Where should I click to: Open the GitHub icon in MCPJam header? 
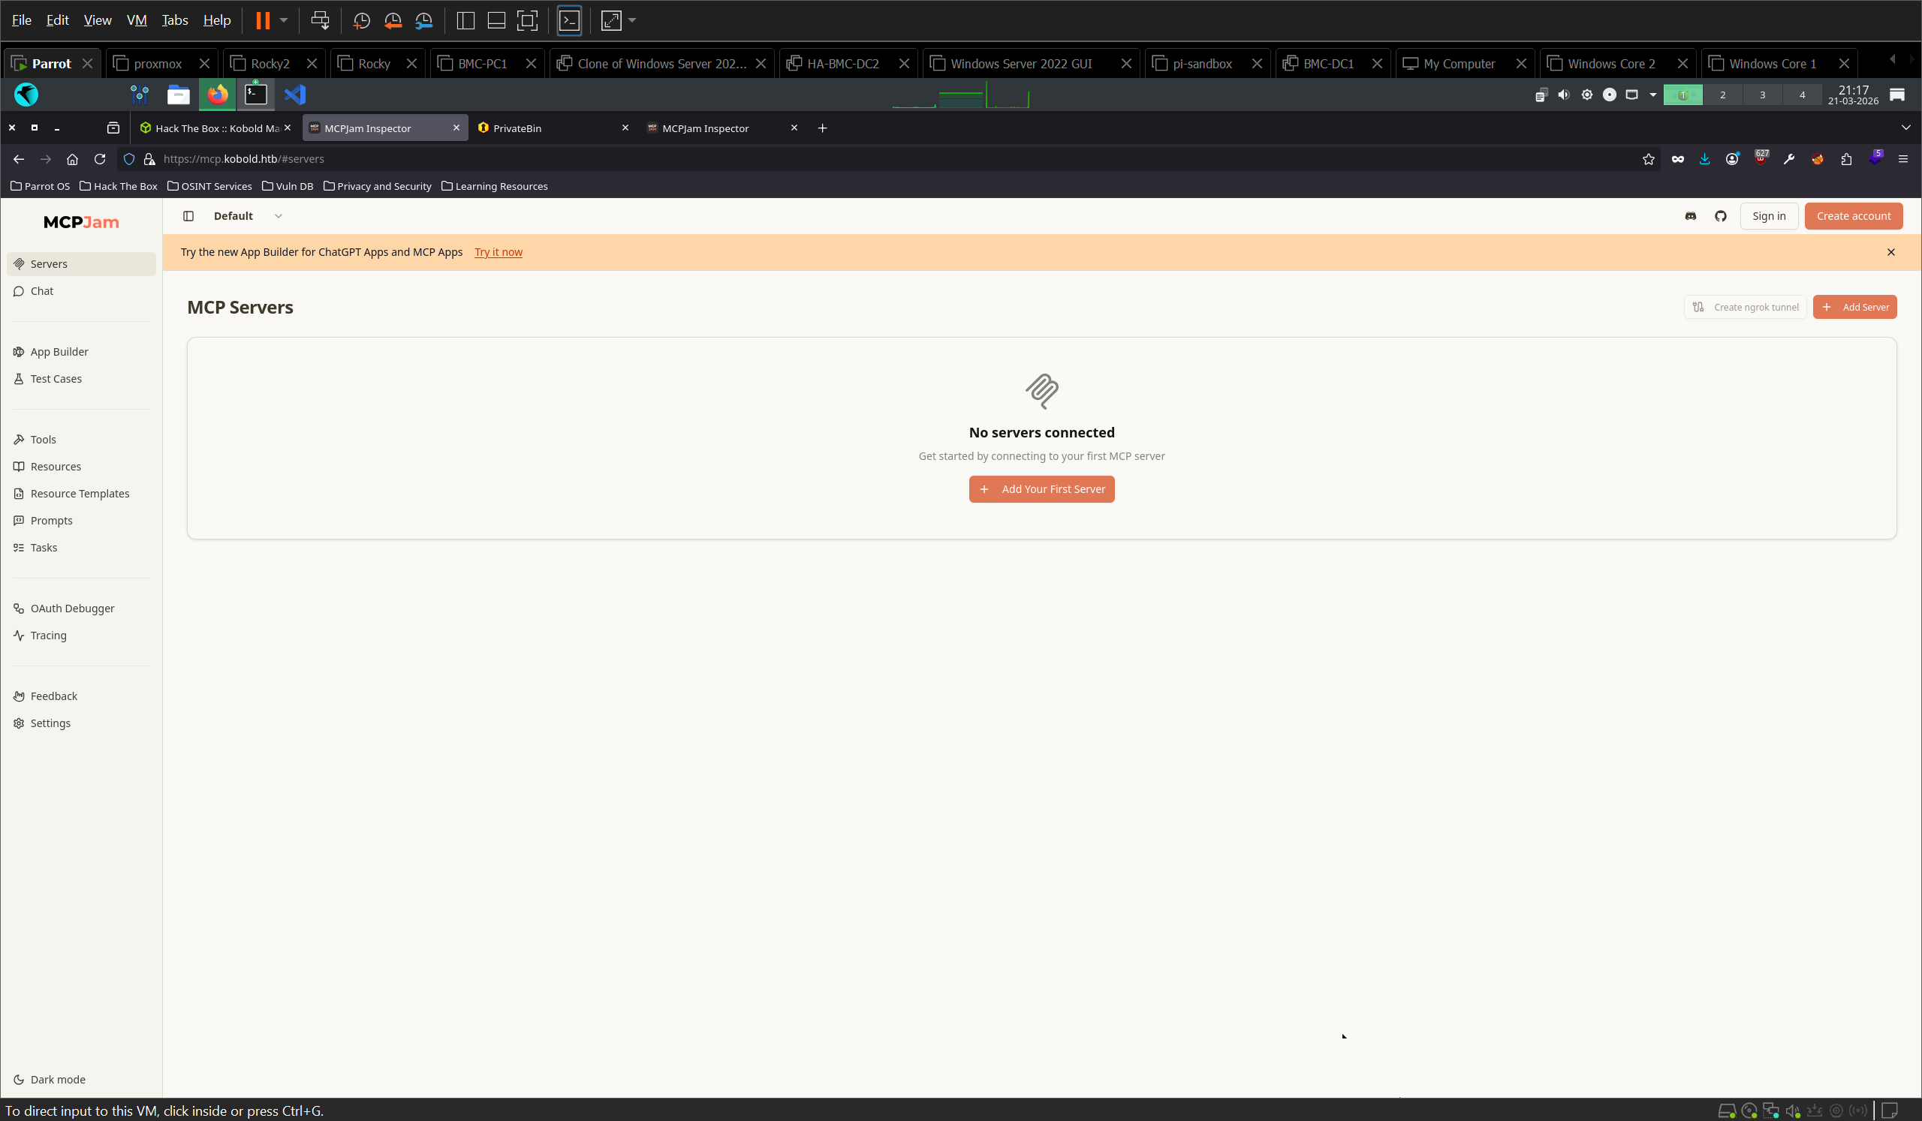(x=1720, y=215)
